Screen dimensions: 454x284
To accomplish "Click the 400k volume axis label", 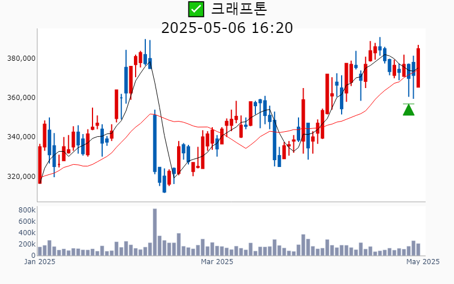I will pos(27,233).
